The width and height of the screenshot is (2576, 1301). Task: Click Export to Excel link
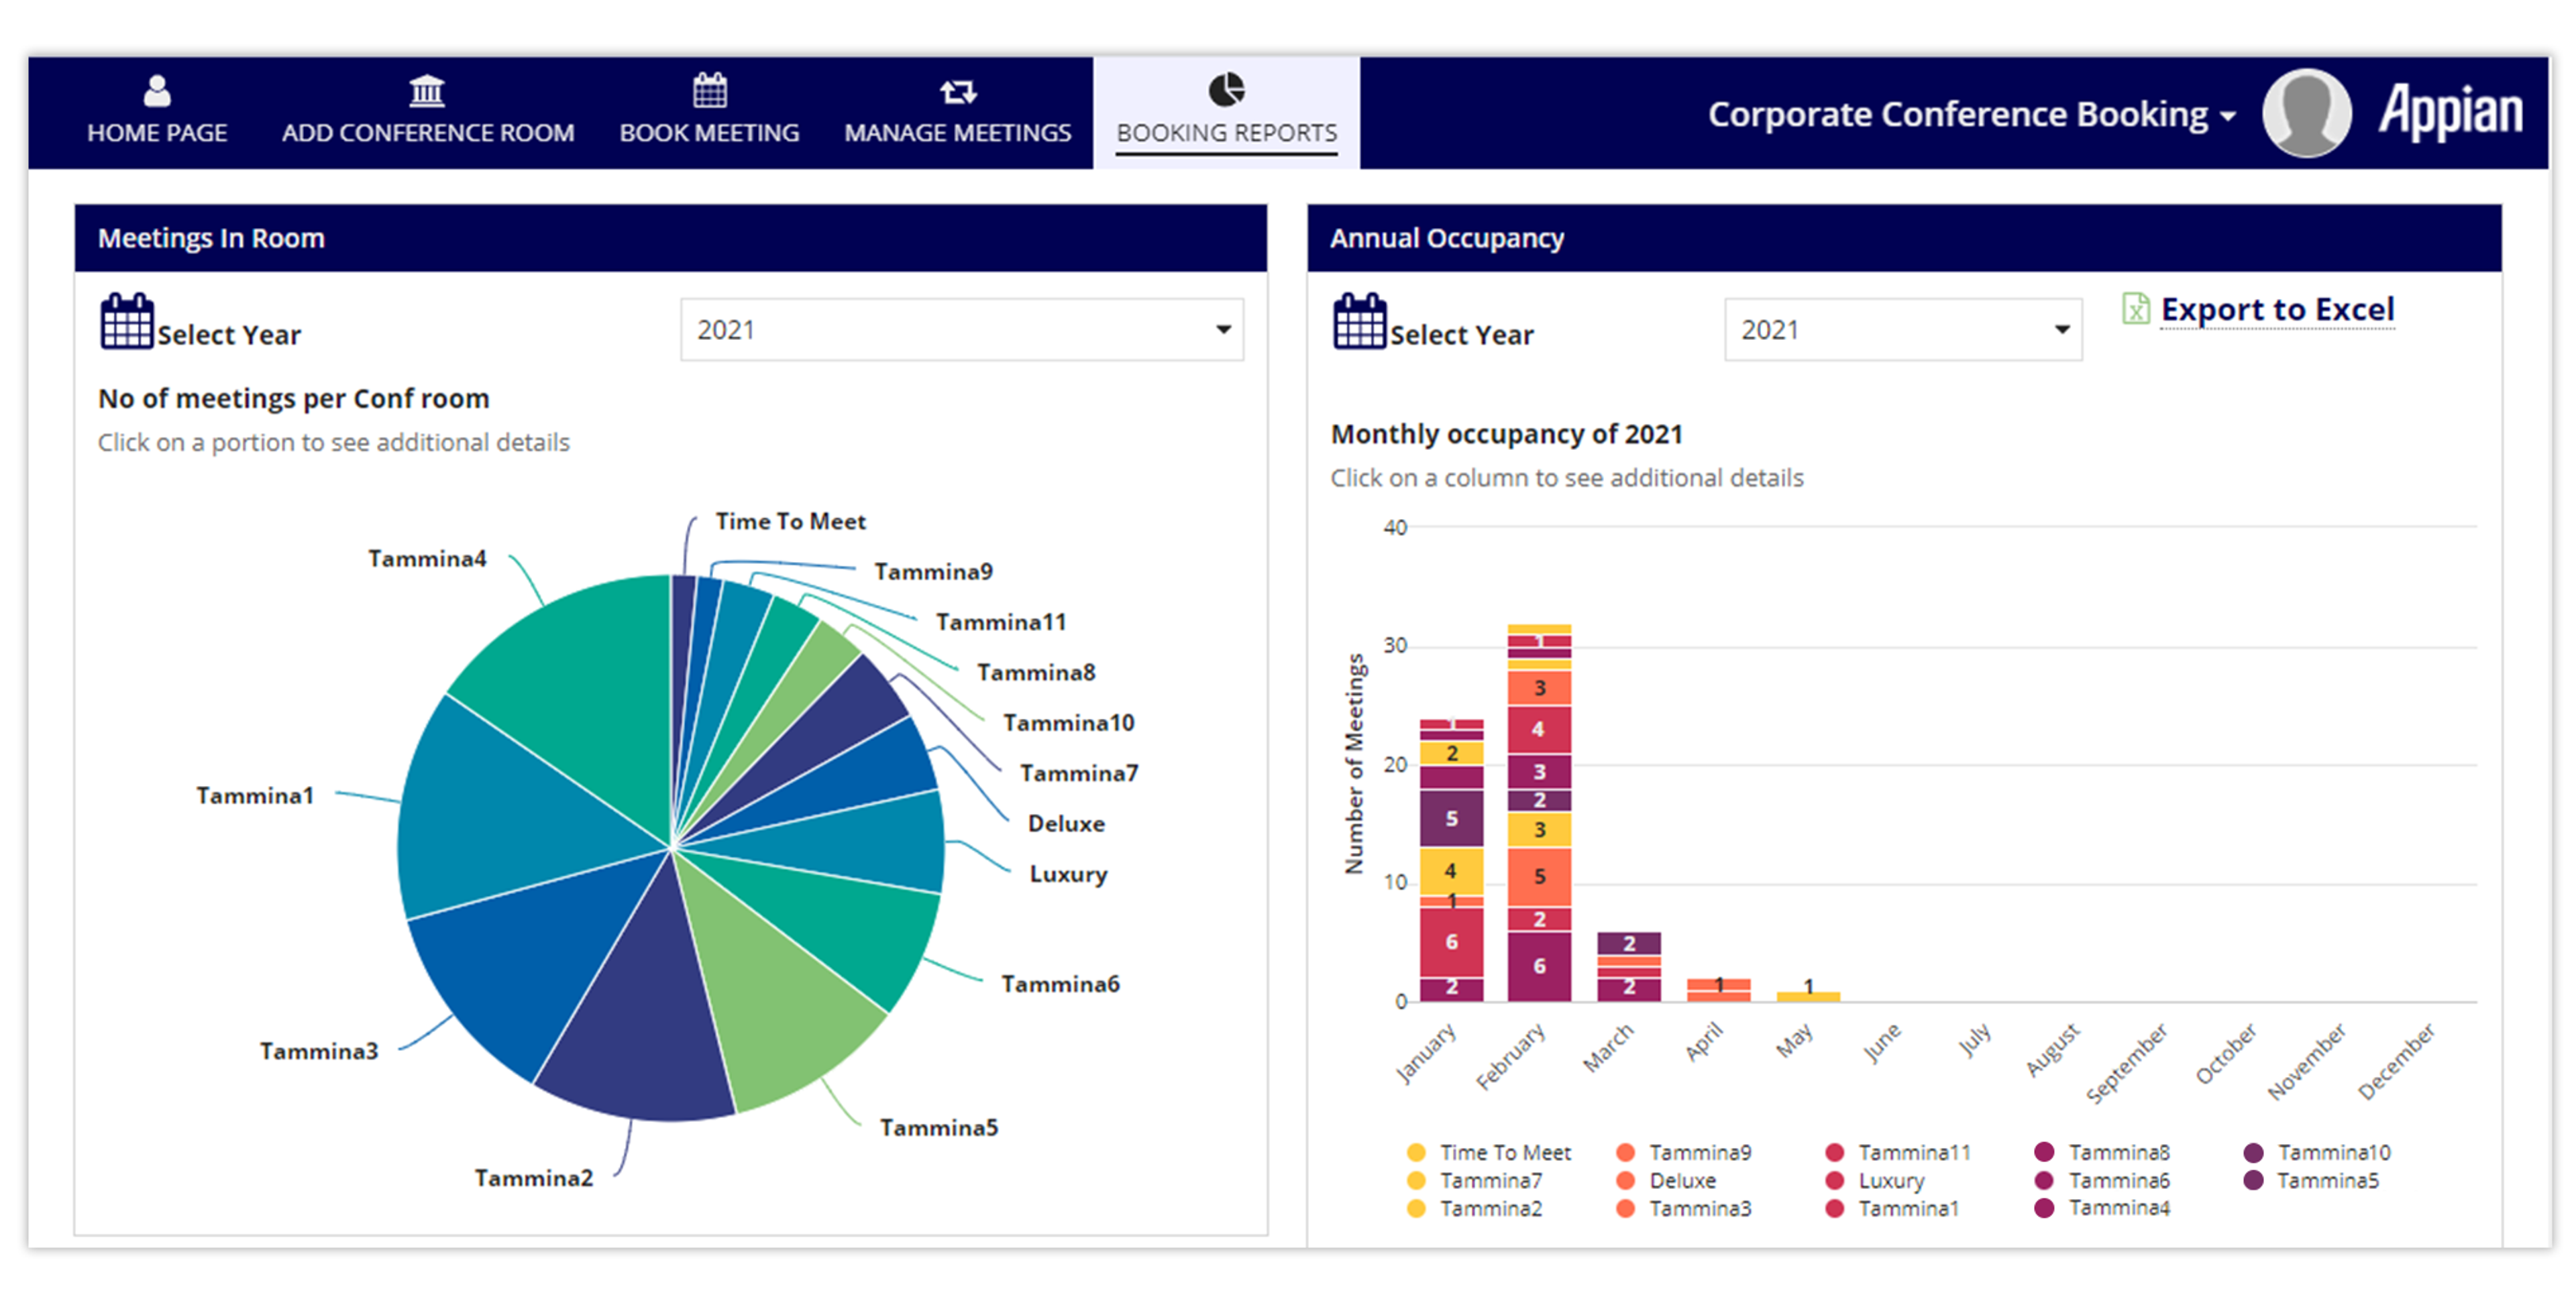pos(2277,309)
